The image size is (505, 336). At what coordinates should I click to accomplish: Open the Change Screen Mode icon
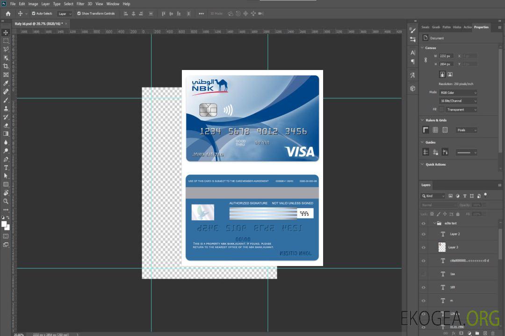(x=6, y=245)
